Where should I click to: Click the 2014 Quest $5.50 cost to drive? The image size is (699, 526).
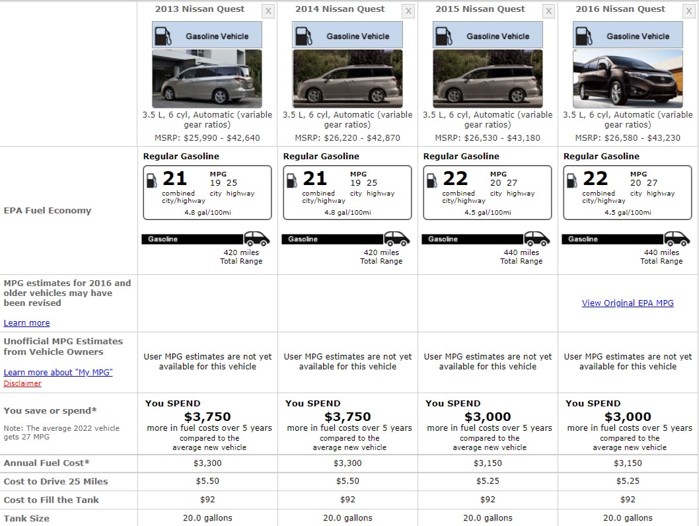[x=348, y=481]
